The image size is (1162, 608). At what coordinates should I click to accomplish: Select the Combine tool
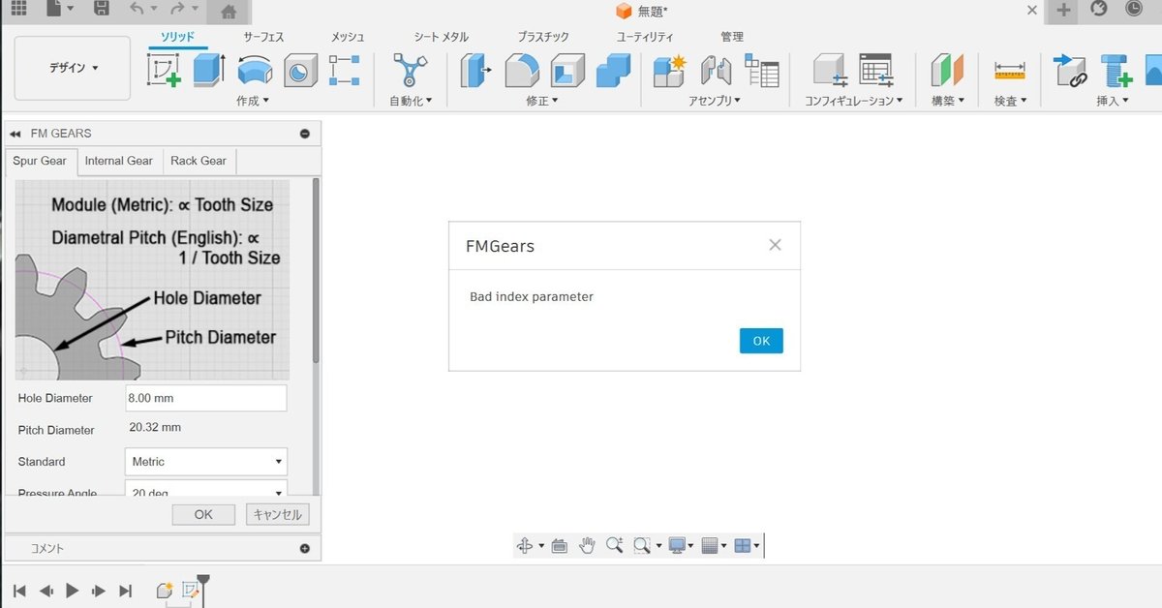pyautogui.click(x=613, y=71)
